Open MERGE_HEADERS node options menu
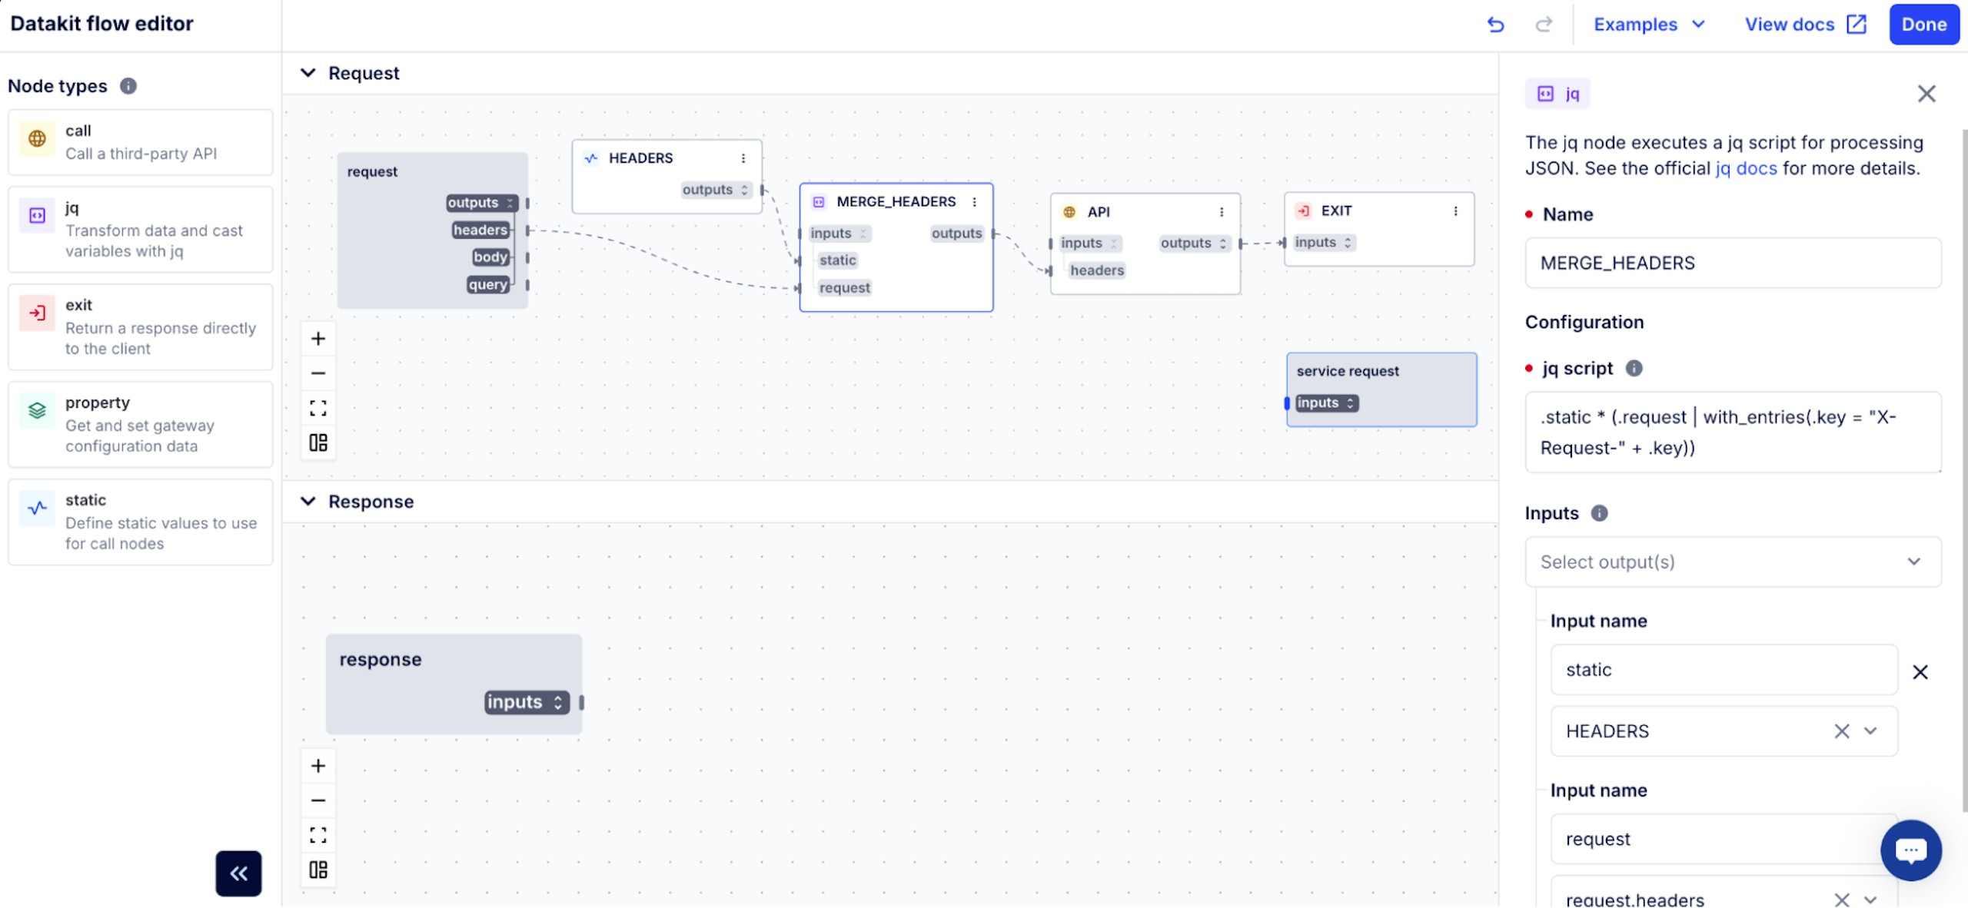 click(x=975, y=202)
